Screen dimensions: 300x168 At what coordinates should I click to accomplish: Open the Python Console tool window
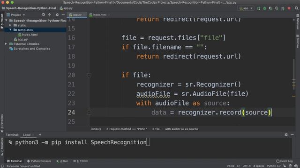(x=39, y=161)
